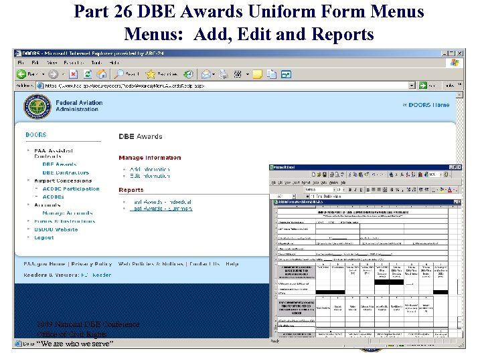Image resolution: width=482 pixels, height=361 pixels.
Task: Open the File menu in Internet Explorer
Action: tap(21, 63)
